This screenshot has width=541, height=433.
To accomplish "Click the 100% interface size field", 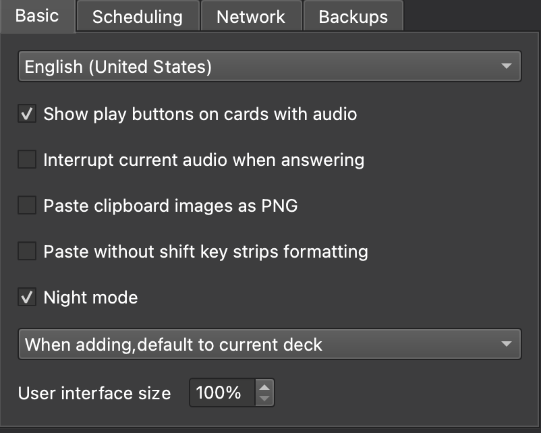I will pos(223,393).
